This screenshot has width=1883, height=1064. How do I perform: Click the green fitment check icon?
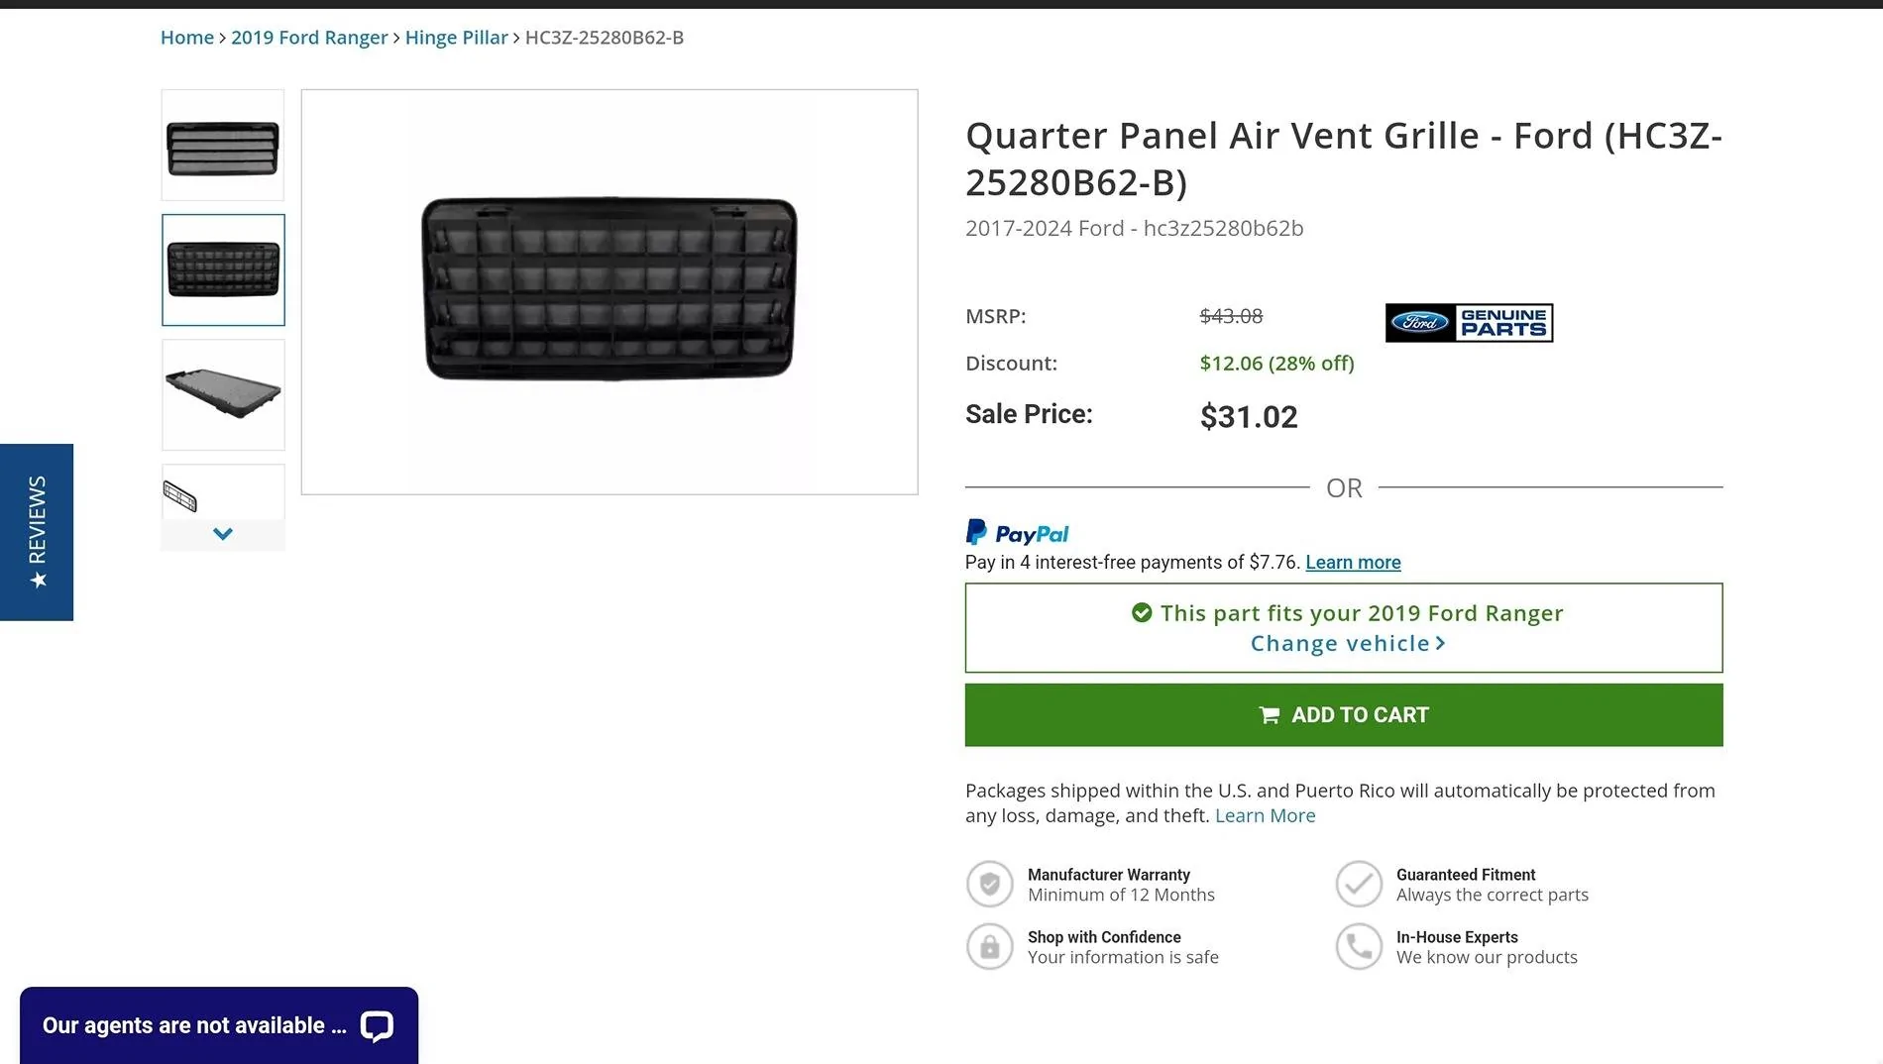point(1142,613)
